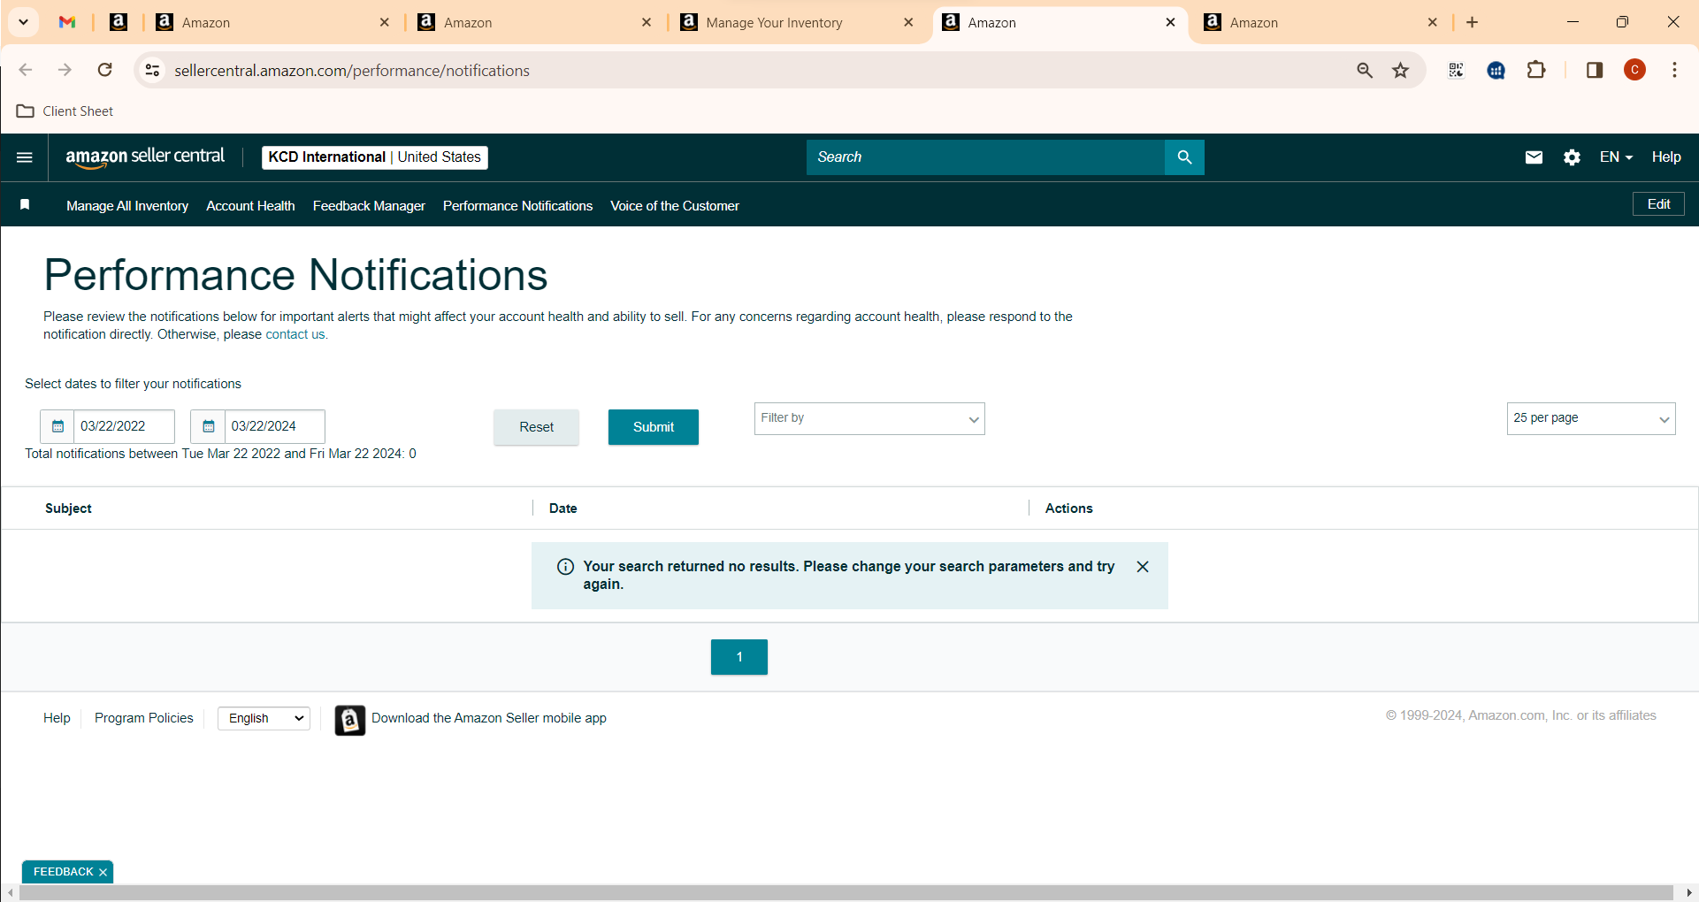The image size is (1699, 902).
Task: Click the end date field 03/22/2024
Action: coord(274,426)
